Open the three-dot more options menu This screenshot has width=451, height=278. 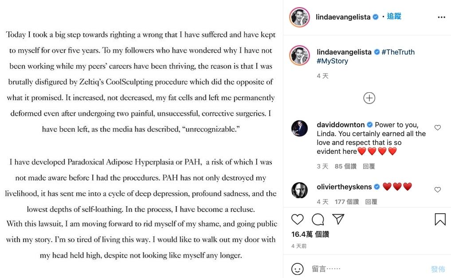pos(441,17)
